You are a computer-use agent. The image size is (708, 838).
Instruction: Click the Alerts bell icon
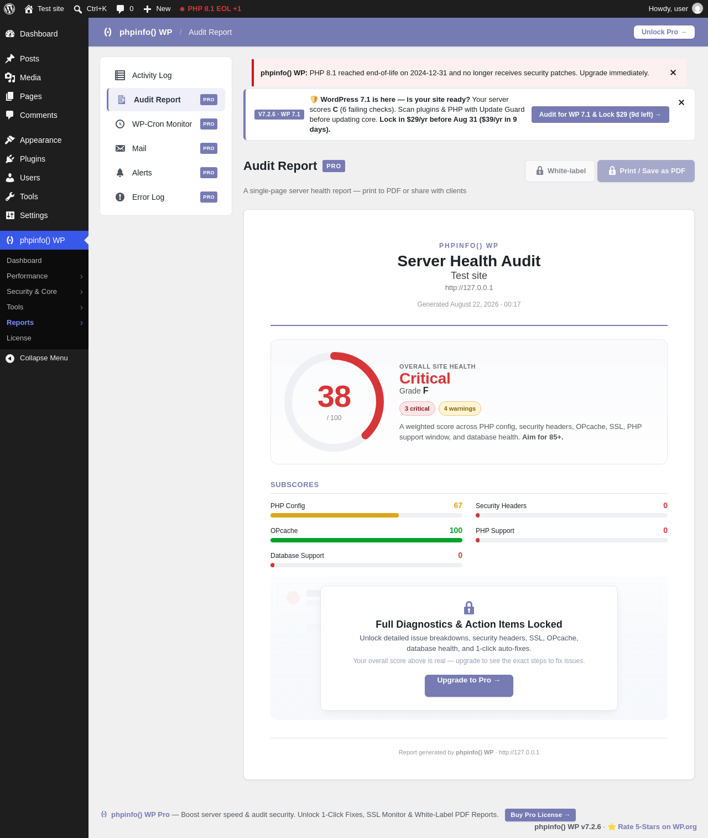click(120, 173)
